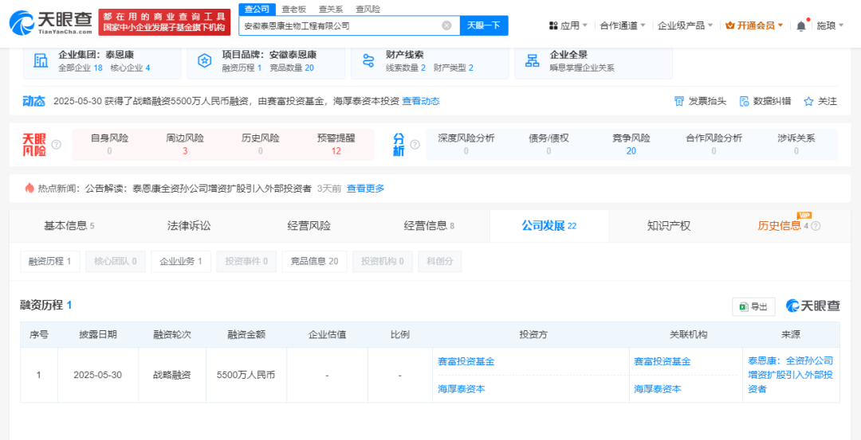
Task: Select the 竞品信息 20 sub-filter
Action: [315, 261]
